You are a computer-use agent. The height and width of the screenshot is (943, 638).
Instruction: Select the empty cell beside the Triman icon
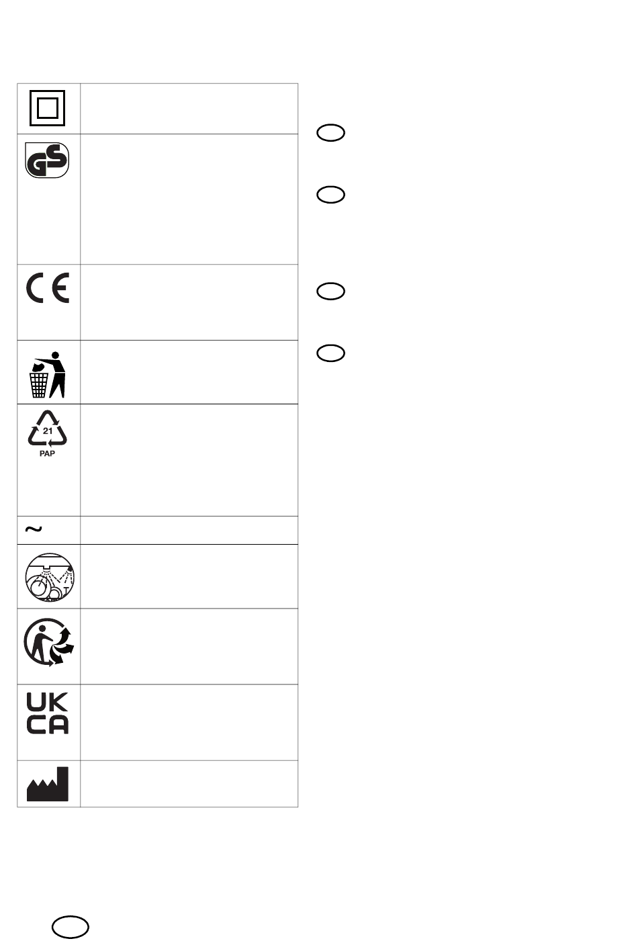(189, 647)
